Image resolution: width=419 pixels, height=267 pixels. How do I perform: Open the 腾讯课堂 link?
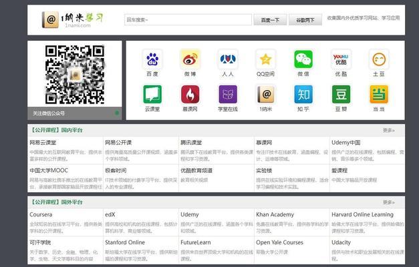pyautogui.click(x=191, y=143)
